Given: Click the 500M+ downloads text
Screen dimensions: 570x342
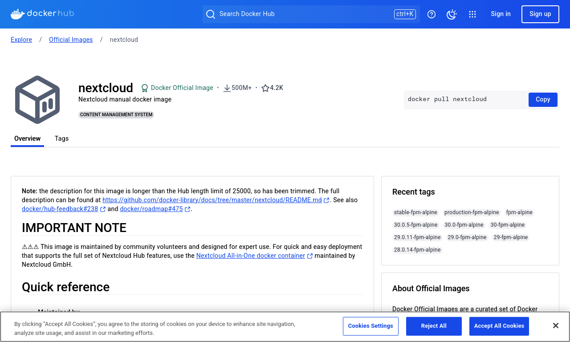Looking at the screenshot, I should 241,88.
